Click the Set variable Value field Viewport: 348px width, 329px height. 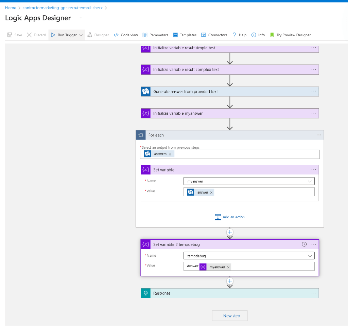tap(249, 192)
